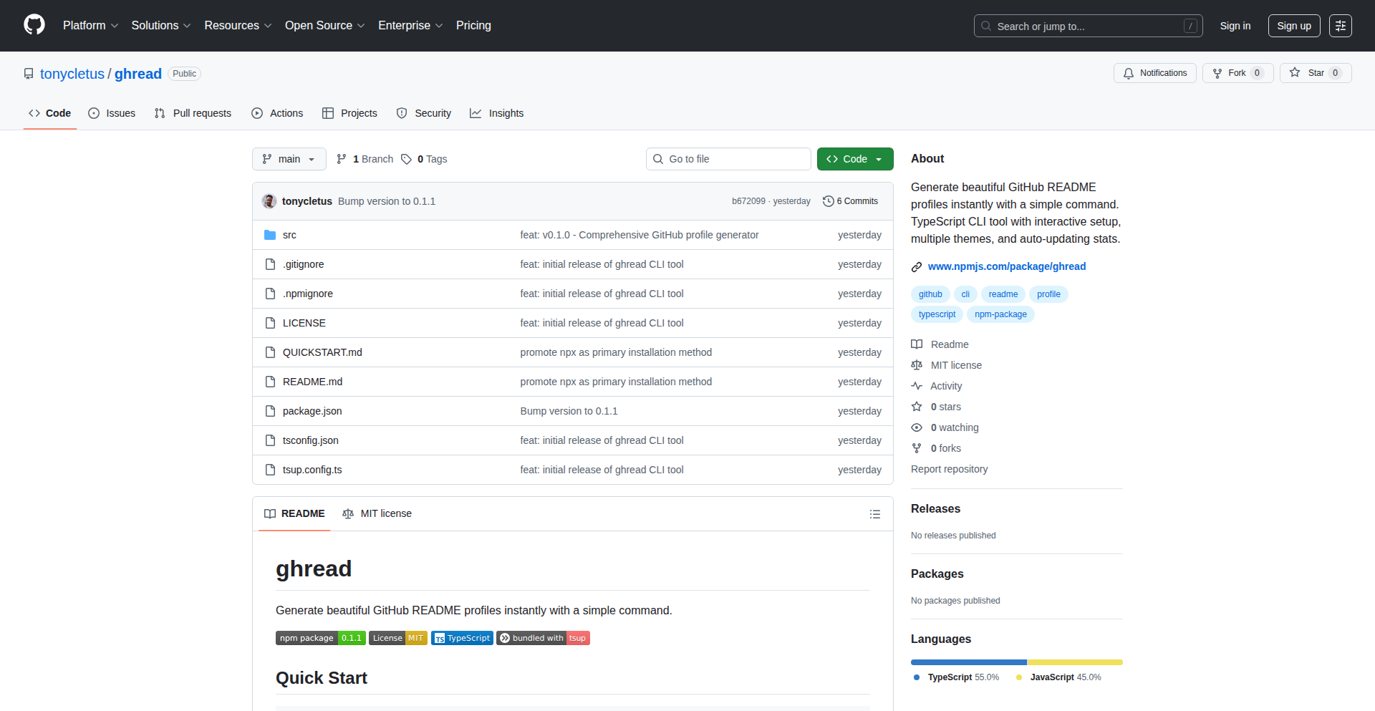This screenshot has height=711, width=1375.
Task: Click the License MIT badge
Action: 398,638
